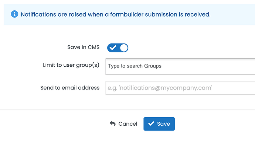The height and width of the screenshot is (150, 255).
Task: Click the checkmark inside Save in CMS switch
Action: [113, 48]
